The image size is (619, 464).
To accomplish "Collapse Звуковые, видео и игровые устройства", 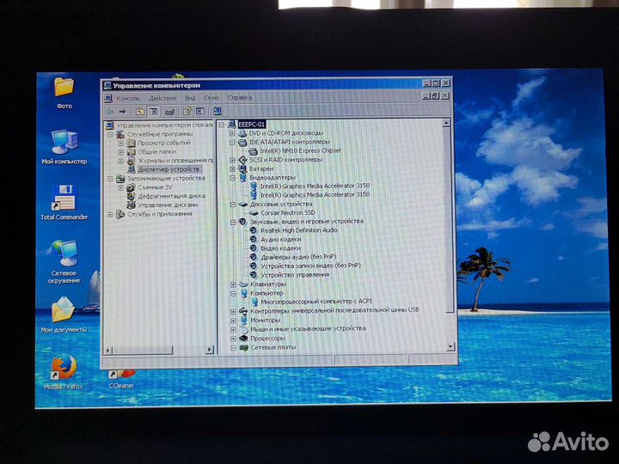I will 233,223.
